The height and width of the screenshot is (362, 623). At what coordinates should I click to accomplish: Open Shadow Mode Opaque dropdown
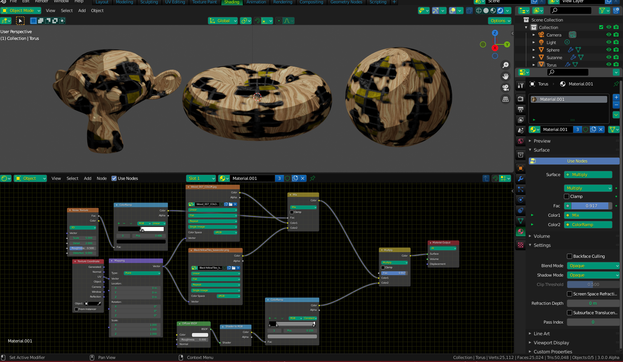(x=593, y=275)
